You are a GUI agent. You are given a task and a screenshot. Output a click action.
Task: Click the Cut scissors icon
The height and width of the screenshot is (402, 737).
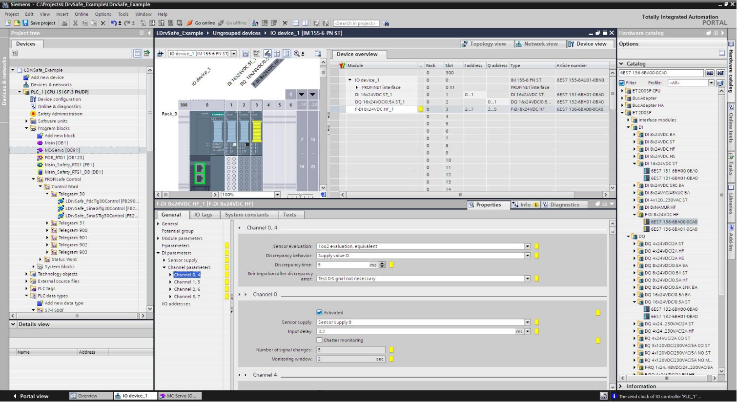pyautogui.click(x=75, y=23)
